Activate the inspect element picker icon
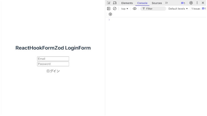Image resolution: width=207 pixels, height=116 pixels. point(109,3)
